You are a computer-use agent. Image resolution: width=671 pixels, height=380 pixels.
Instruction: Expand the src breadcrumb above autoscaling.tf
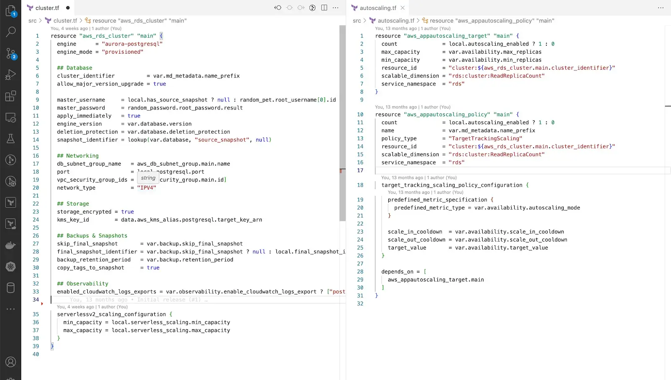(x=357, y=21)
